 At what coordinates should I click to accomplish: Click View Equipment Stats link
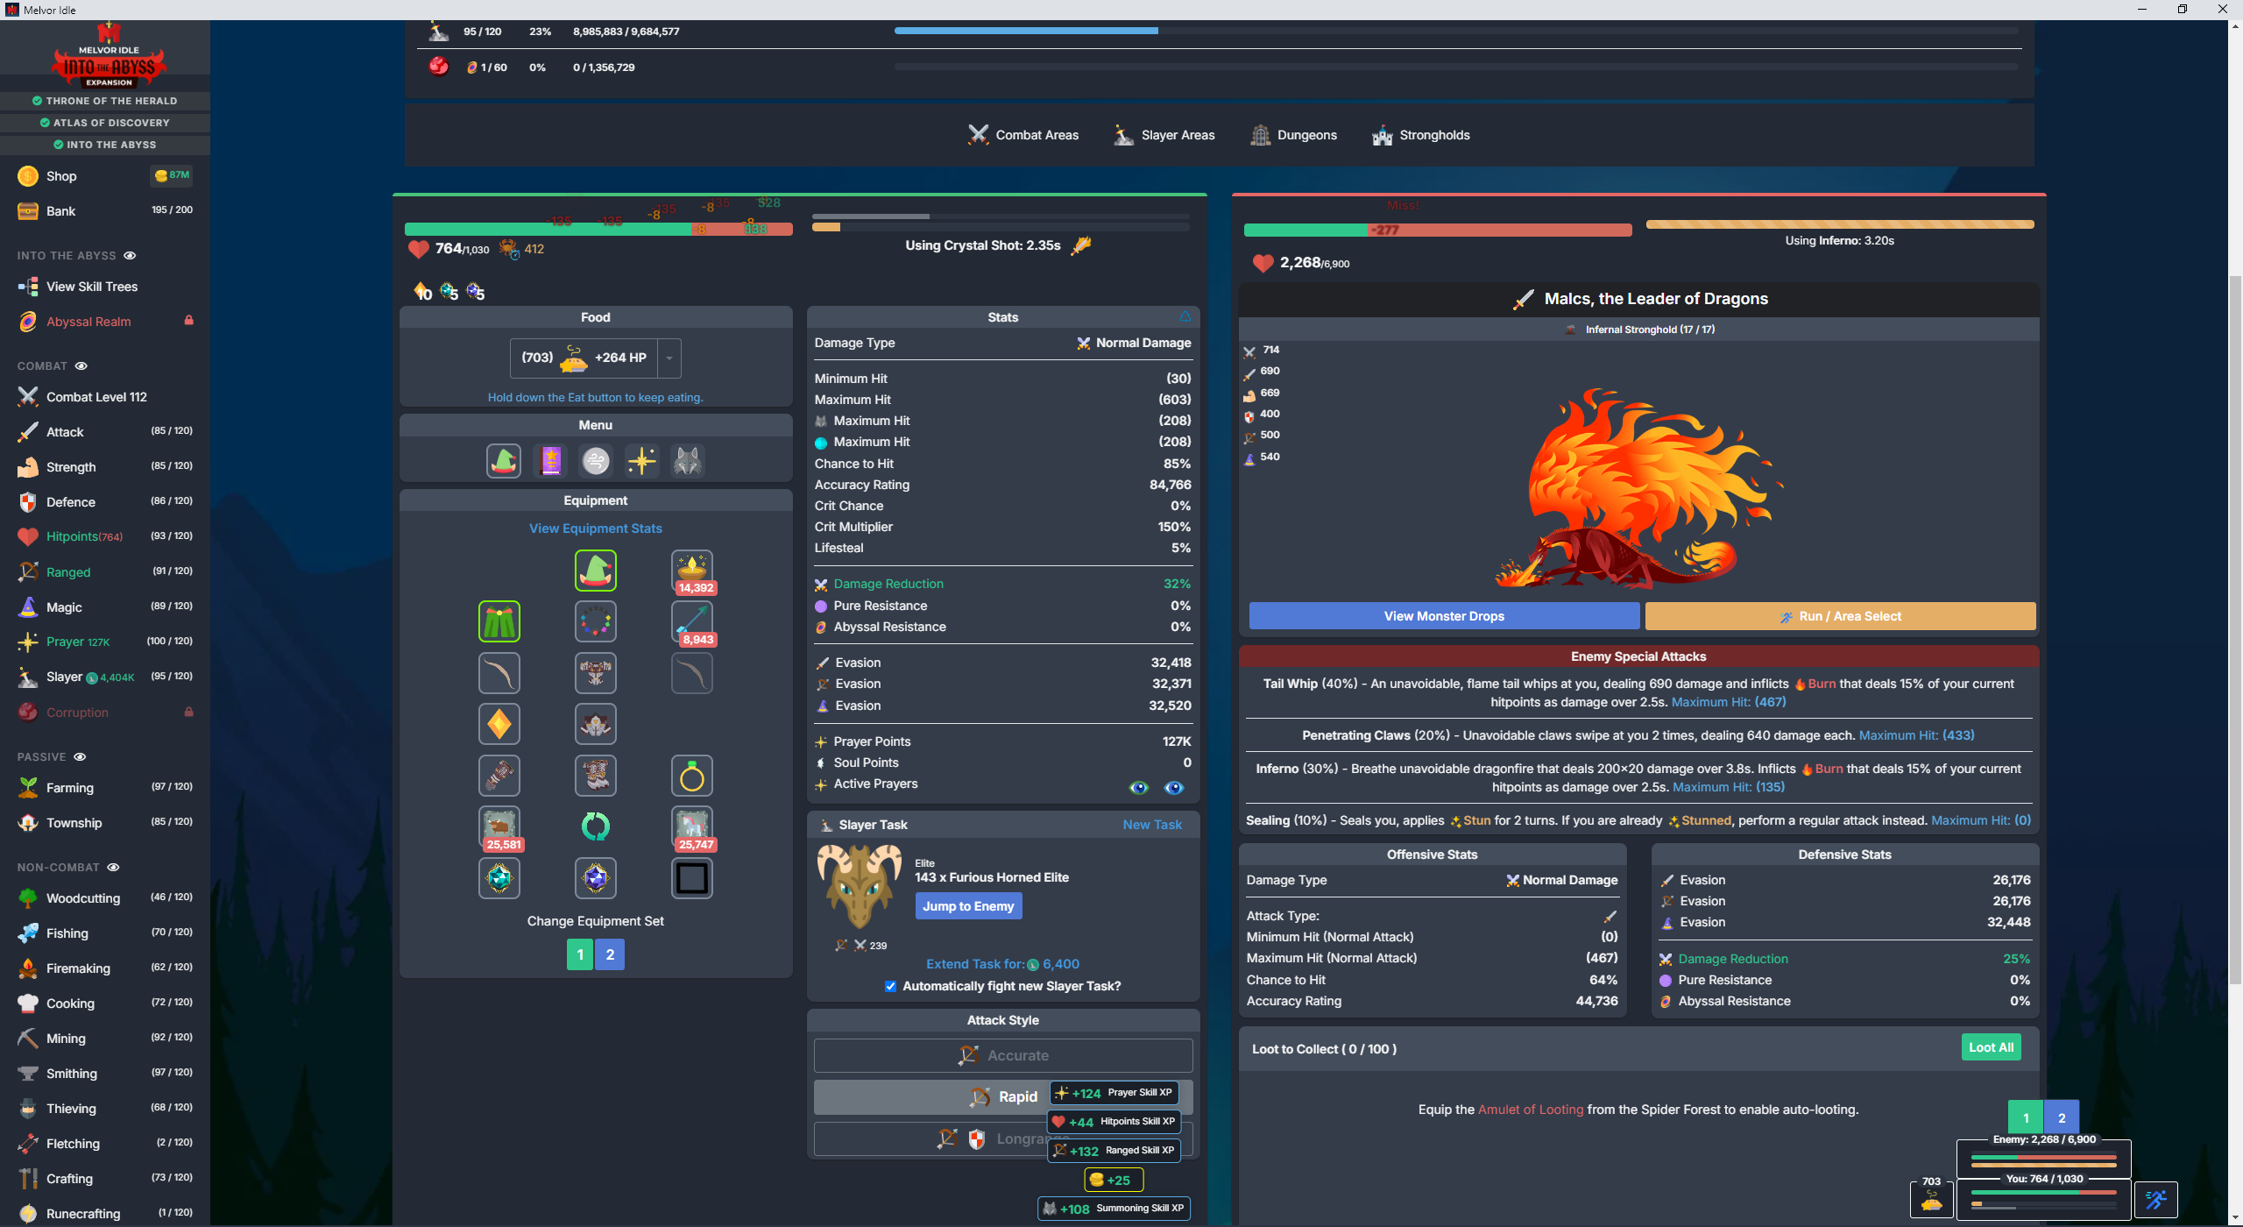pyautogui.click(x=596, y=528)
